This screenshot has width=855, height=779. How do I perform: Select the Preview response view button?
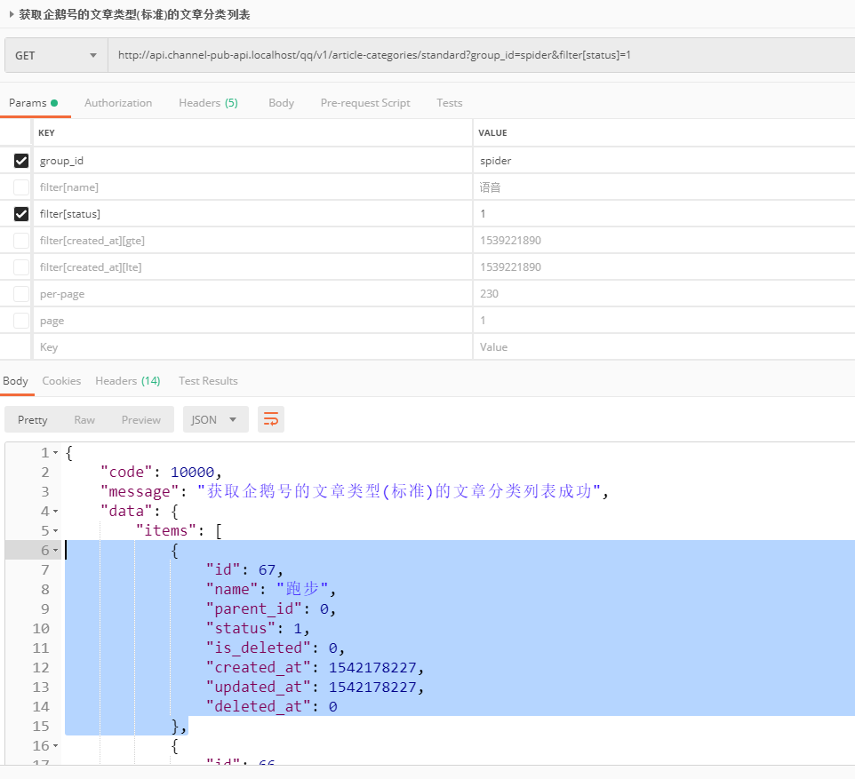pos(141,419)
